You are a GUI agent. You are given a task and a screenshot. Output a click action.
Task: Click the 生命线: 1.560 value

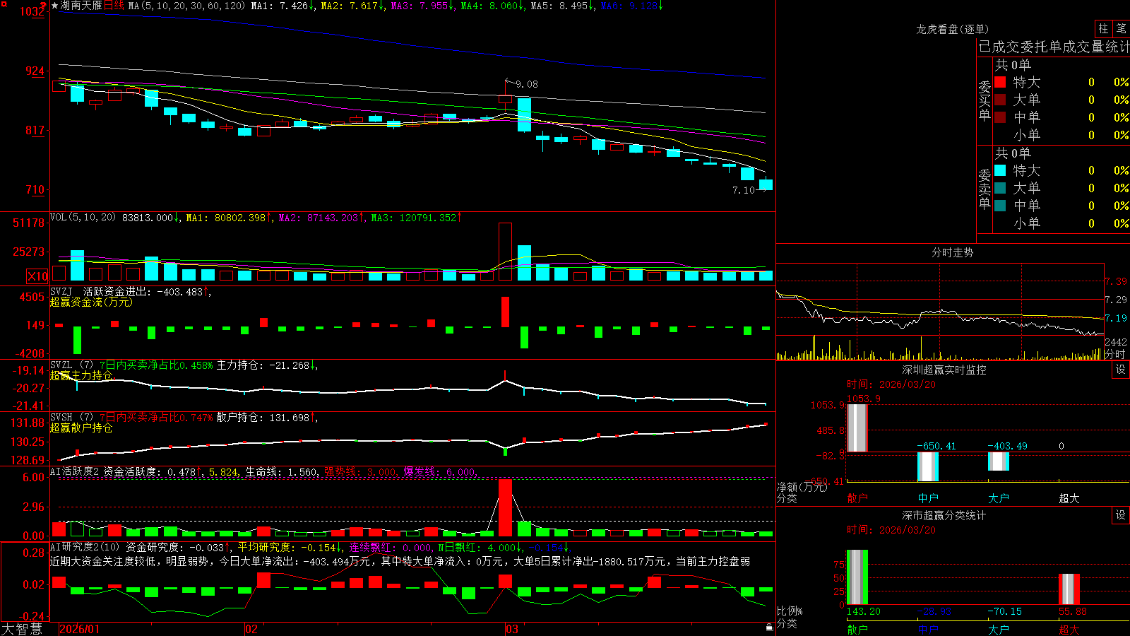coord(281,471)
